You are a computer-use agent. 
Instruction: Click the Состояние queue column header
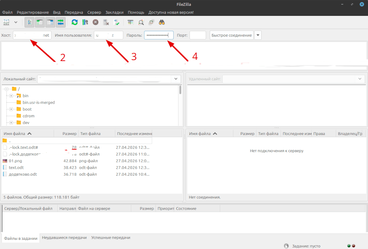tap(197, 208)
